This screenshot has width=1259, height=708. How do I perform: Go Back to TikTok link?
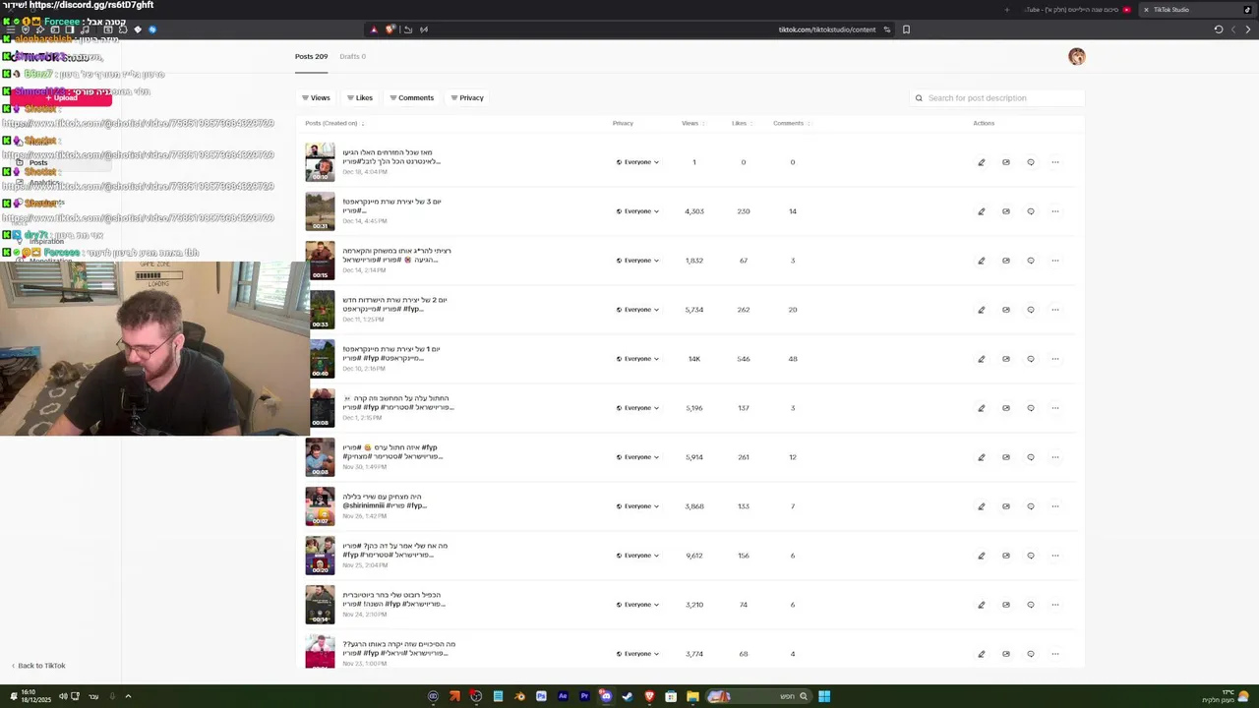37,666
